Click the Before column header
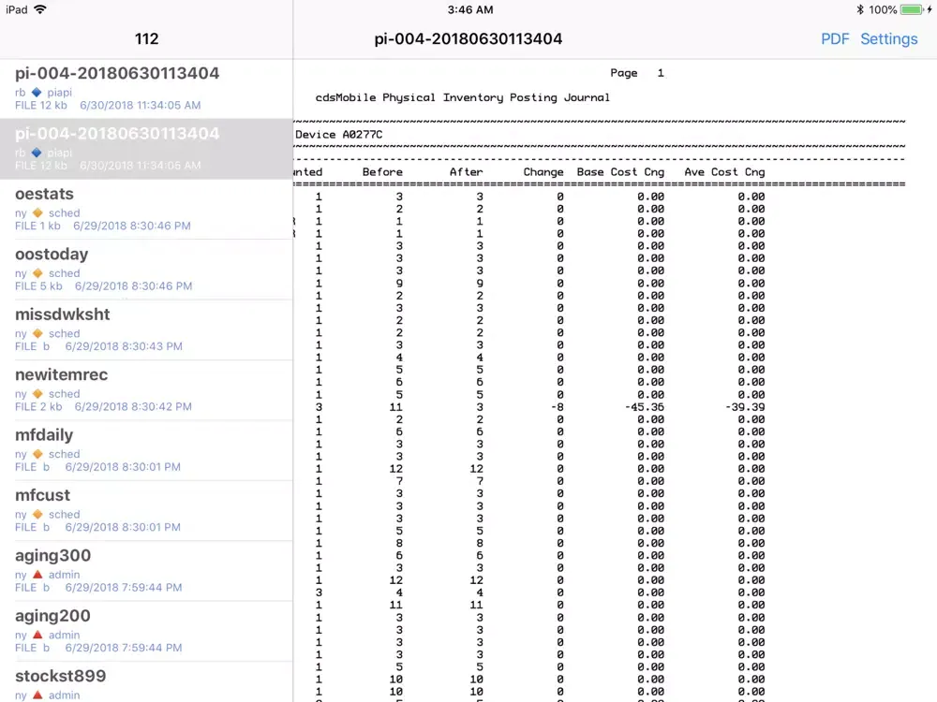This screenshot has width=937, height=702. click(x=382, y=172)
